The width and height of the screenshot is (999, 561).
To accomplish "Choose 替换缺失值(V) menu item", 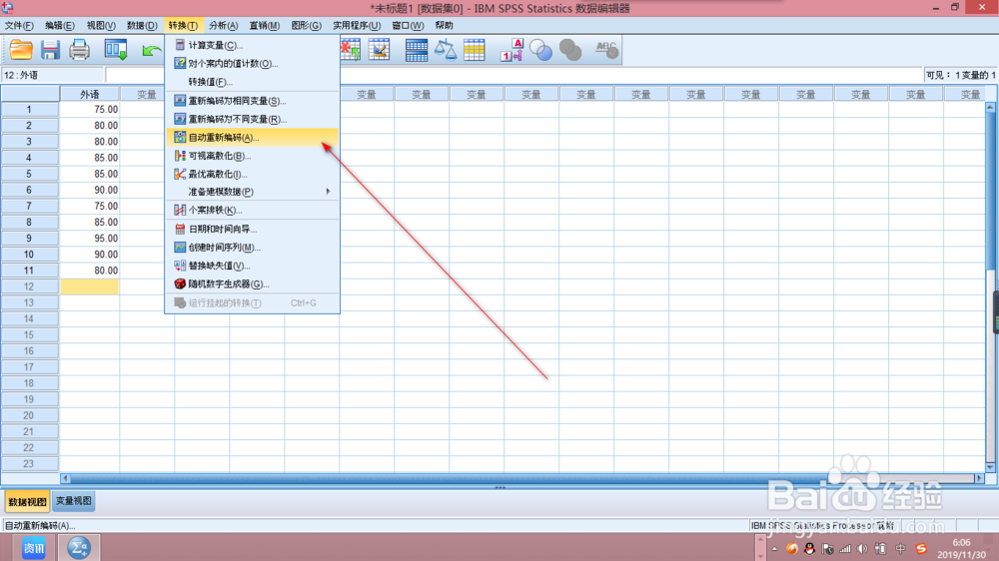I will click(253, 266).
